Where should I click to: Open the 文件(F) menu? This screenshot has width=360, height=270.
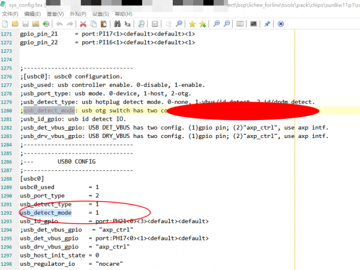point(11,14)
